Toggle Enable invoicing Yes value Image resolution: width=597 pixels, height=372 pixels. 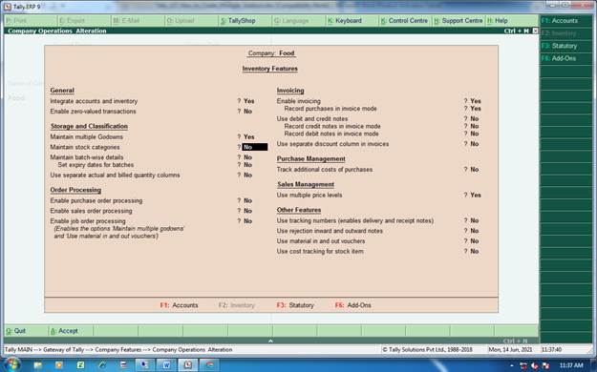[x=476, y=101]
